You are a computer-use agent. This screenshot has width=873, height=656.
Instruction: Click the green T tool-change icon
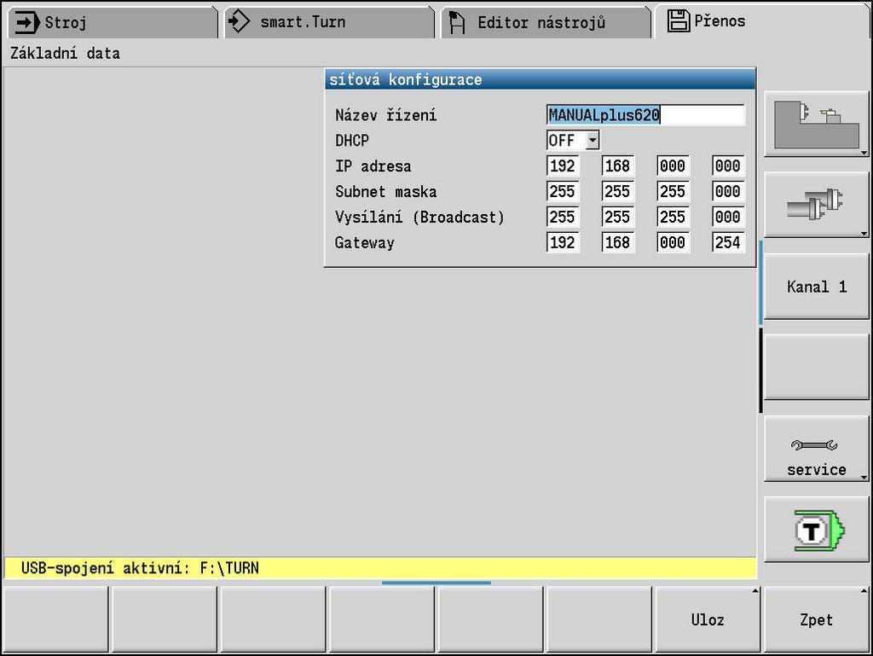[816, 530]
